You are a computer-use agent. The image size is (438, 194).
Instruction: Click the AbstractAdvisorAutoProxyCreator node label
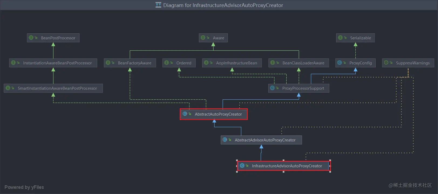point(265,140)
